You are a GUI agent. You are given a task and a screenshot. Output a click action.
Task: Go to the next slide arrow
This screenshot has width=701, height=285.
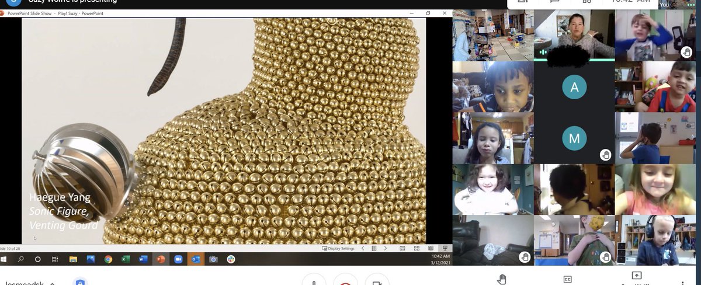385,248
